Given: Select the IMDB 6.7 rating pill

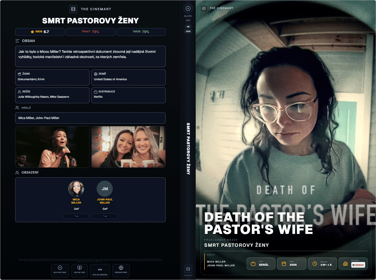Looking at the screenshot, I should [40, 32].
